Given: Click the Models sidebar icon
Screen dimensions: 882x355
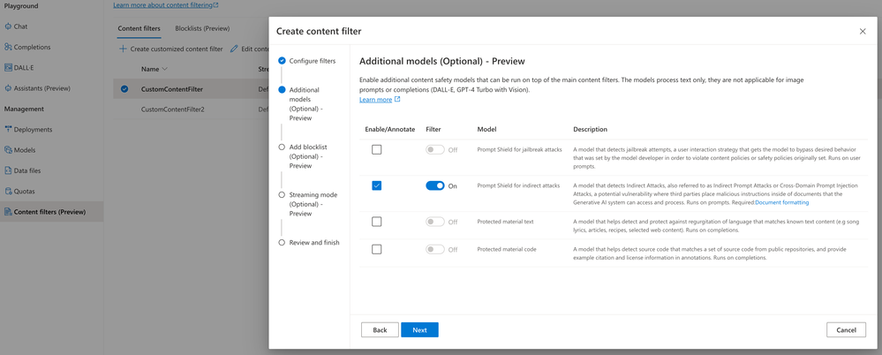Looking at the screenshot, I should tap(8, 150).
